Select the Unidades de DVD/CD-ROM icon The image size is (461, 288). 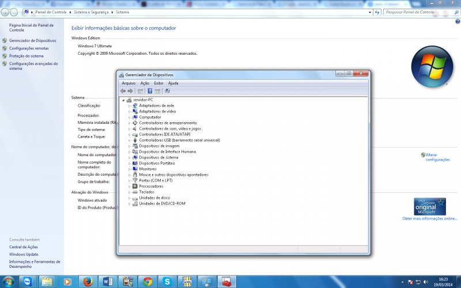(135, 204)
